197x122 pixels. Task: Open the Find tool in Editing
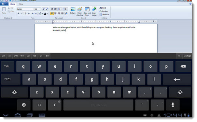coord(103,8)
